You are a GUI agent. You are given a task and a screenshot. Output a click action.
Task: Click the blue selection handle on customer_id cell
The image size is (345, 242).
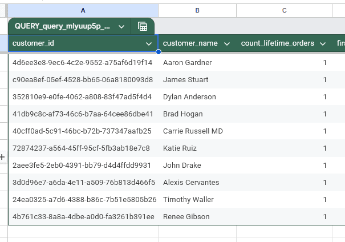158,52
